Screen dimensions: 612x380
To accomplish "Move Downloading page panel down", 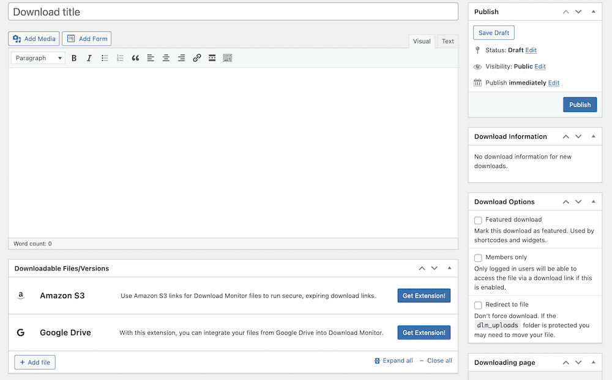I will (x=578, y=362).
